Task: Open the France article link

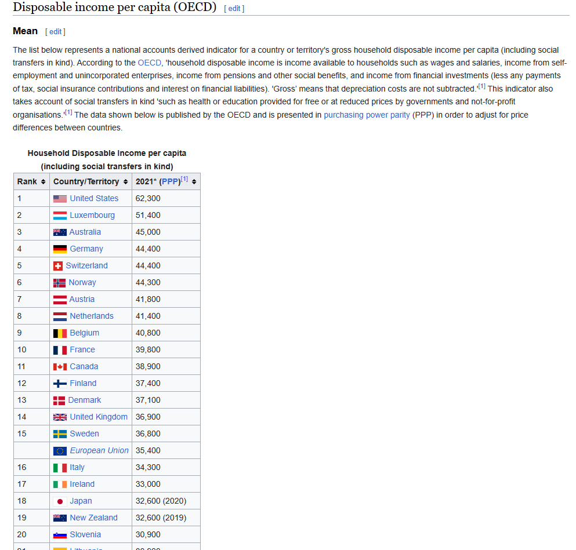Action: pos(82,350)
